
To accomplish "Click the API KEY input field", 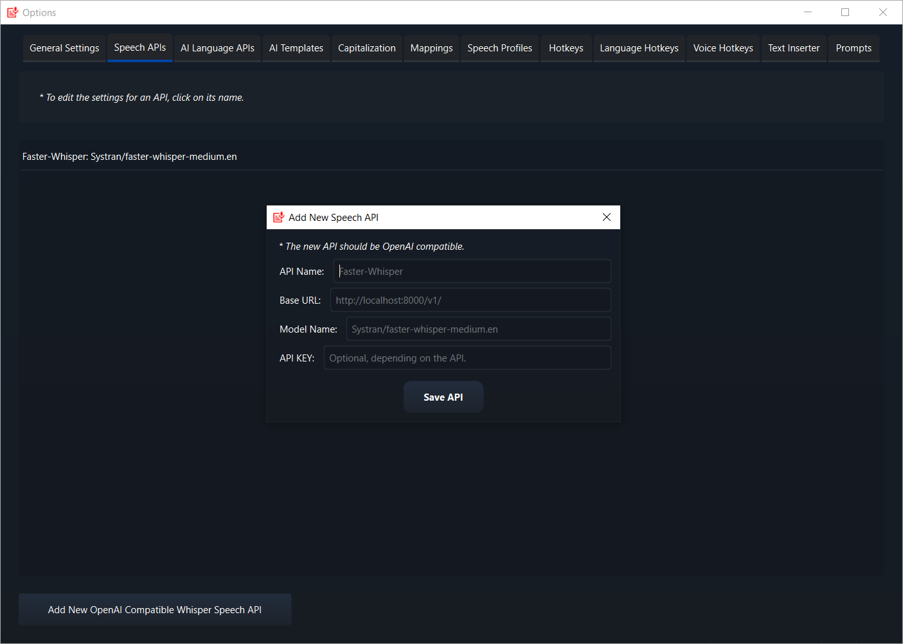I will [467, 358].
